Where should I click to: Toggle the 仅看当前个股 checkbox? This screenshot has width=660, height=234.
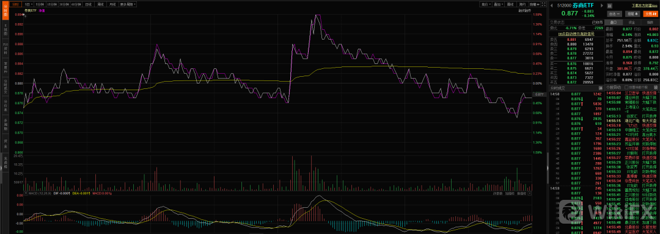(626, 87)
